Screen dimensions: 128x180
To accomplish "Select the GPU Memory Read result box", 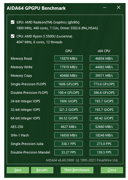I will [69, 58].
